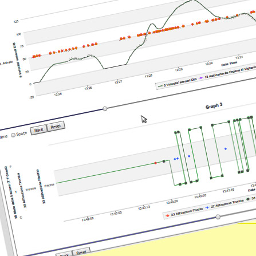Click the 13:42:50 tick on Graph 3

click(x=88, y=219)
